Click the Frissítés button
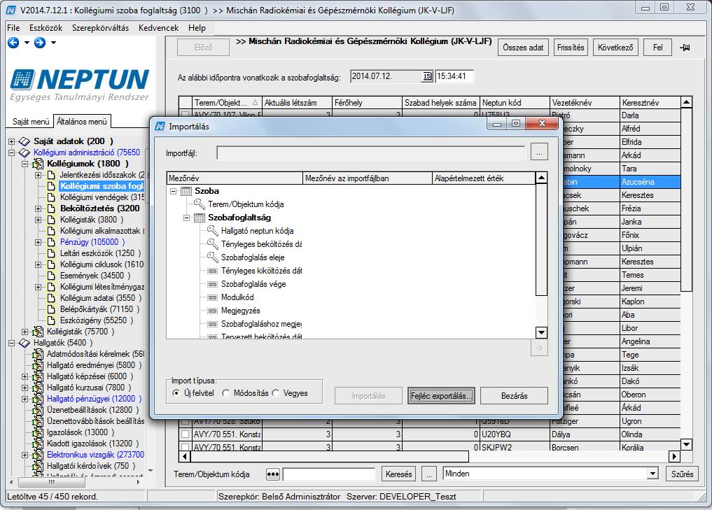This screenshot has height=510, width=712. click(571, 47)
